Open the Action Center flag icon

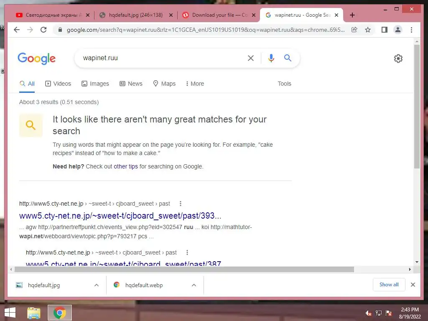pyautogui.click(x=389, y=313)
